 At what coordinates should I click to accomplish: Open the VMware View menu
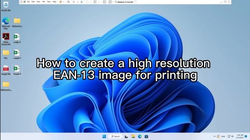point(38,2)
